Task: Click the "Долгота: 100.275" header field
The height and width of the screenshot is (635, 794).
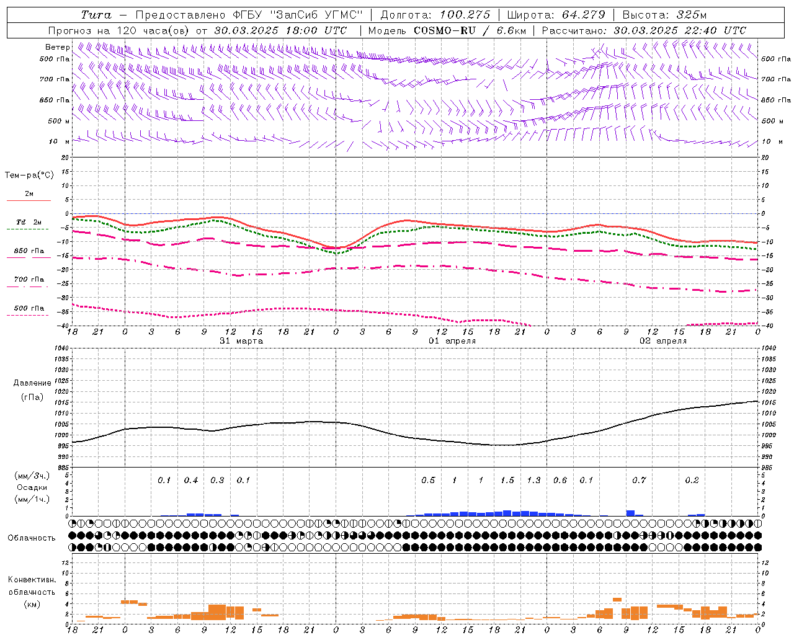Action: [x=435, y=15]
